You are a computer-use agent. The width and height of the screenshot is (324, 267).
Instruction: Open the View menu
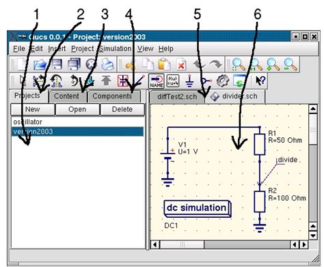pos(146,48)
